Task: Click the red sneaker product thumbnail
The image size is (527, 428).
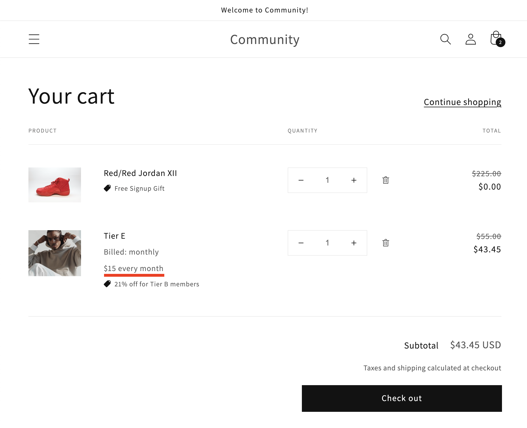Action: click(x=55, y=185)
